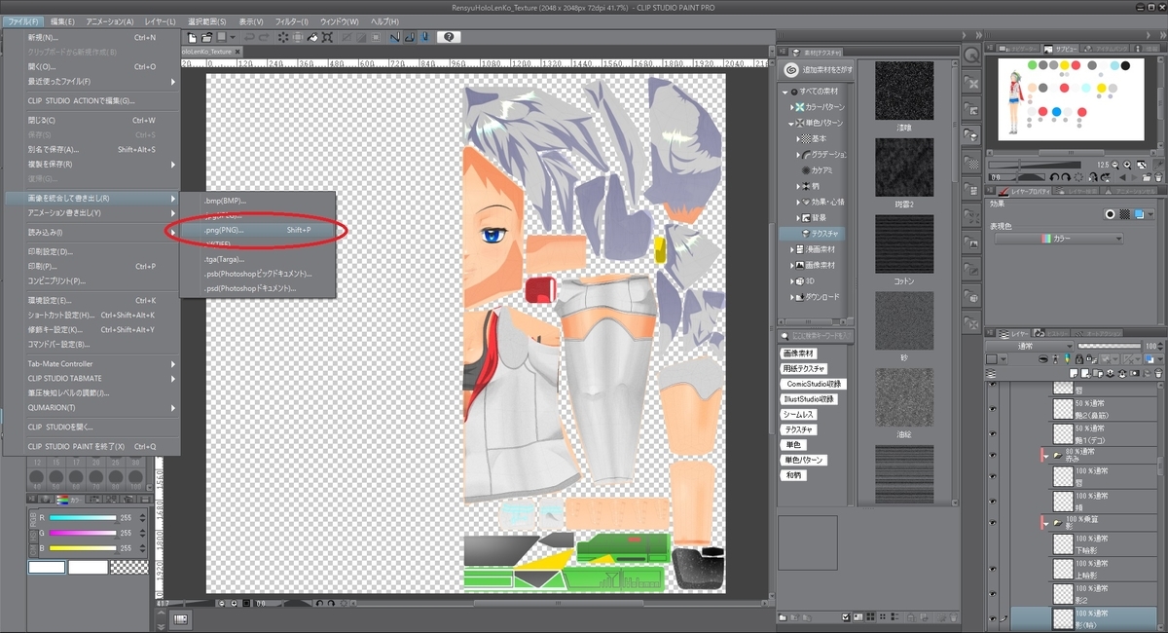Click the trash icon in the sub view panel
The image size is (1168, 633).
pyautogui.click(x=1158, y=177)
